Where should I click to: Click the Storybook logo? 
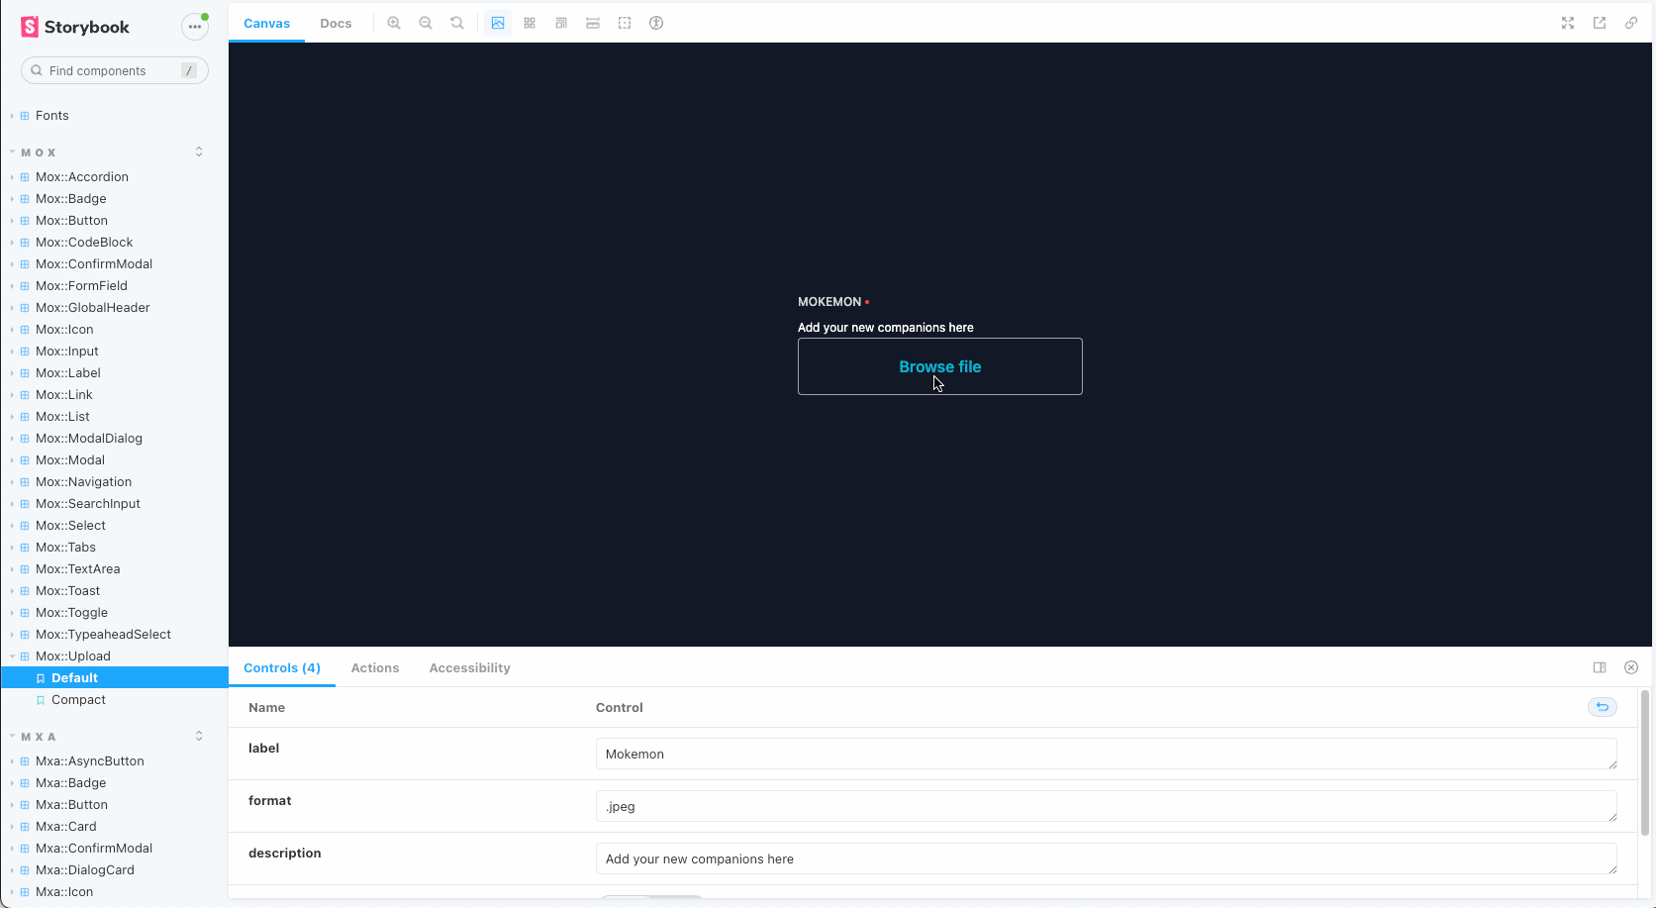75,27
